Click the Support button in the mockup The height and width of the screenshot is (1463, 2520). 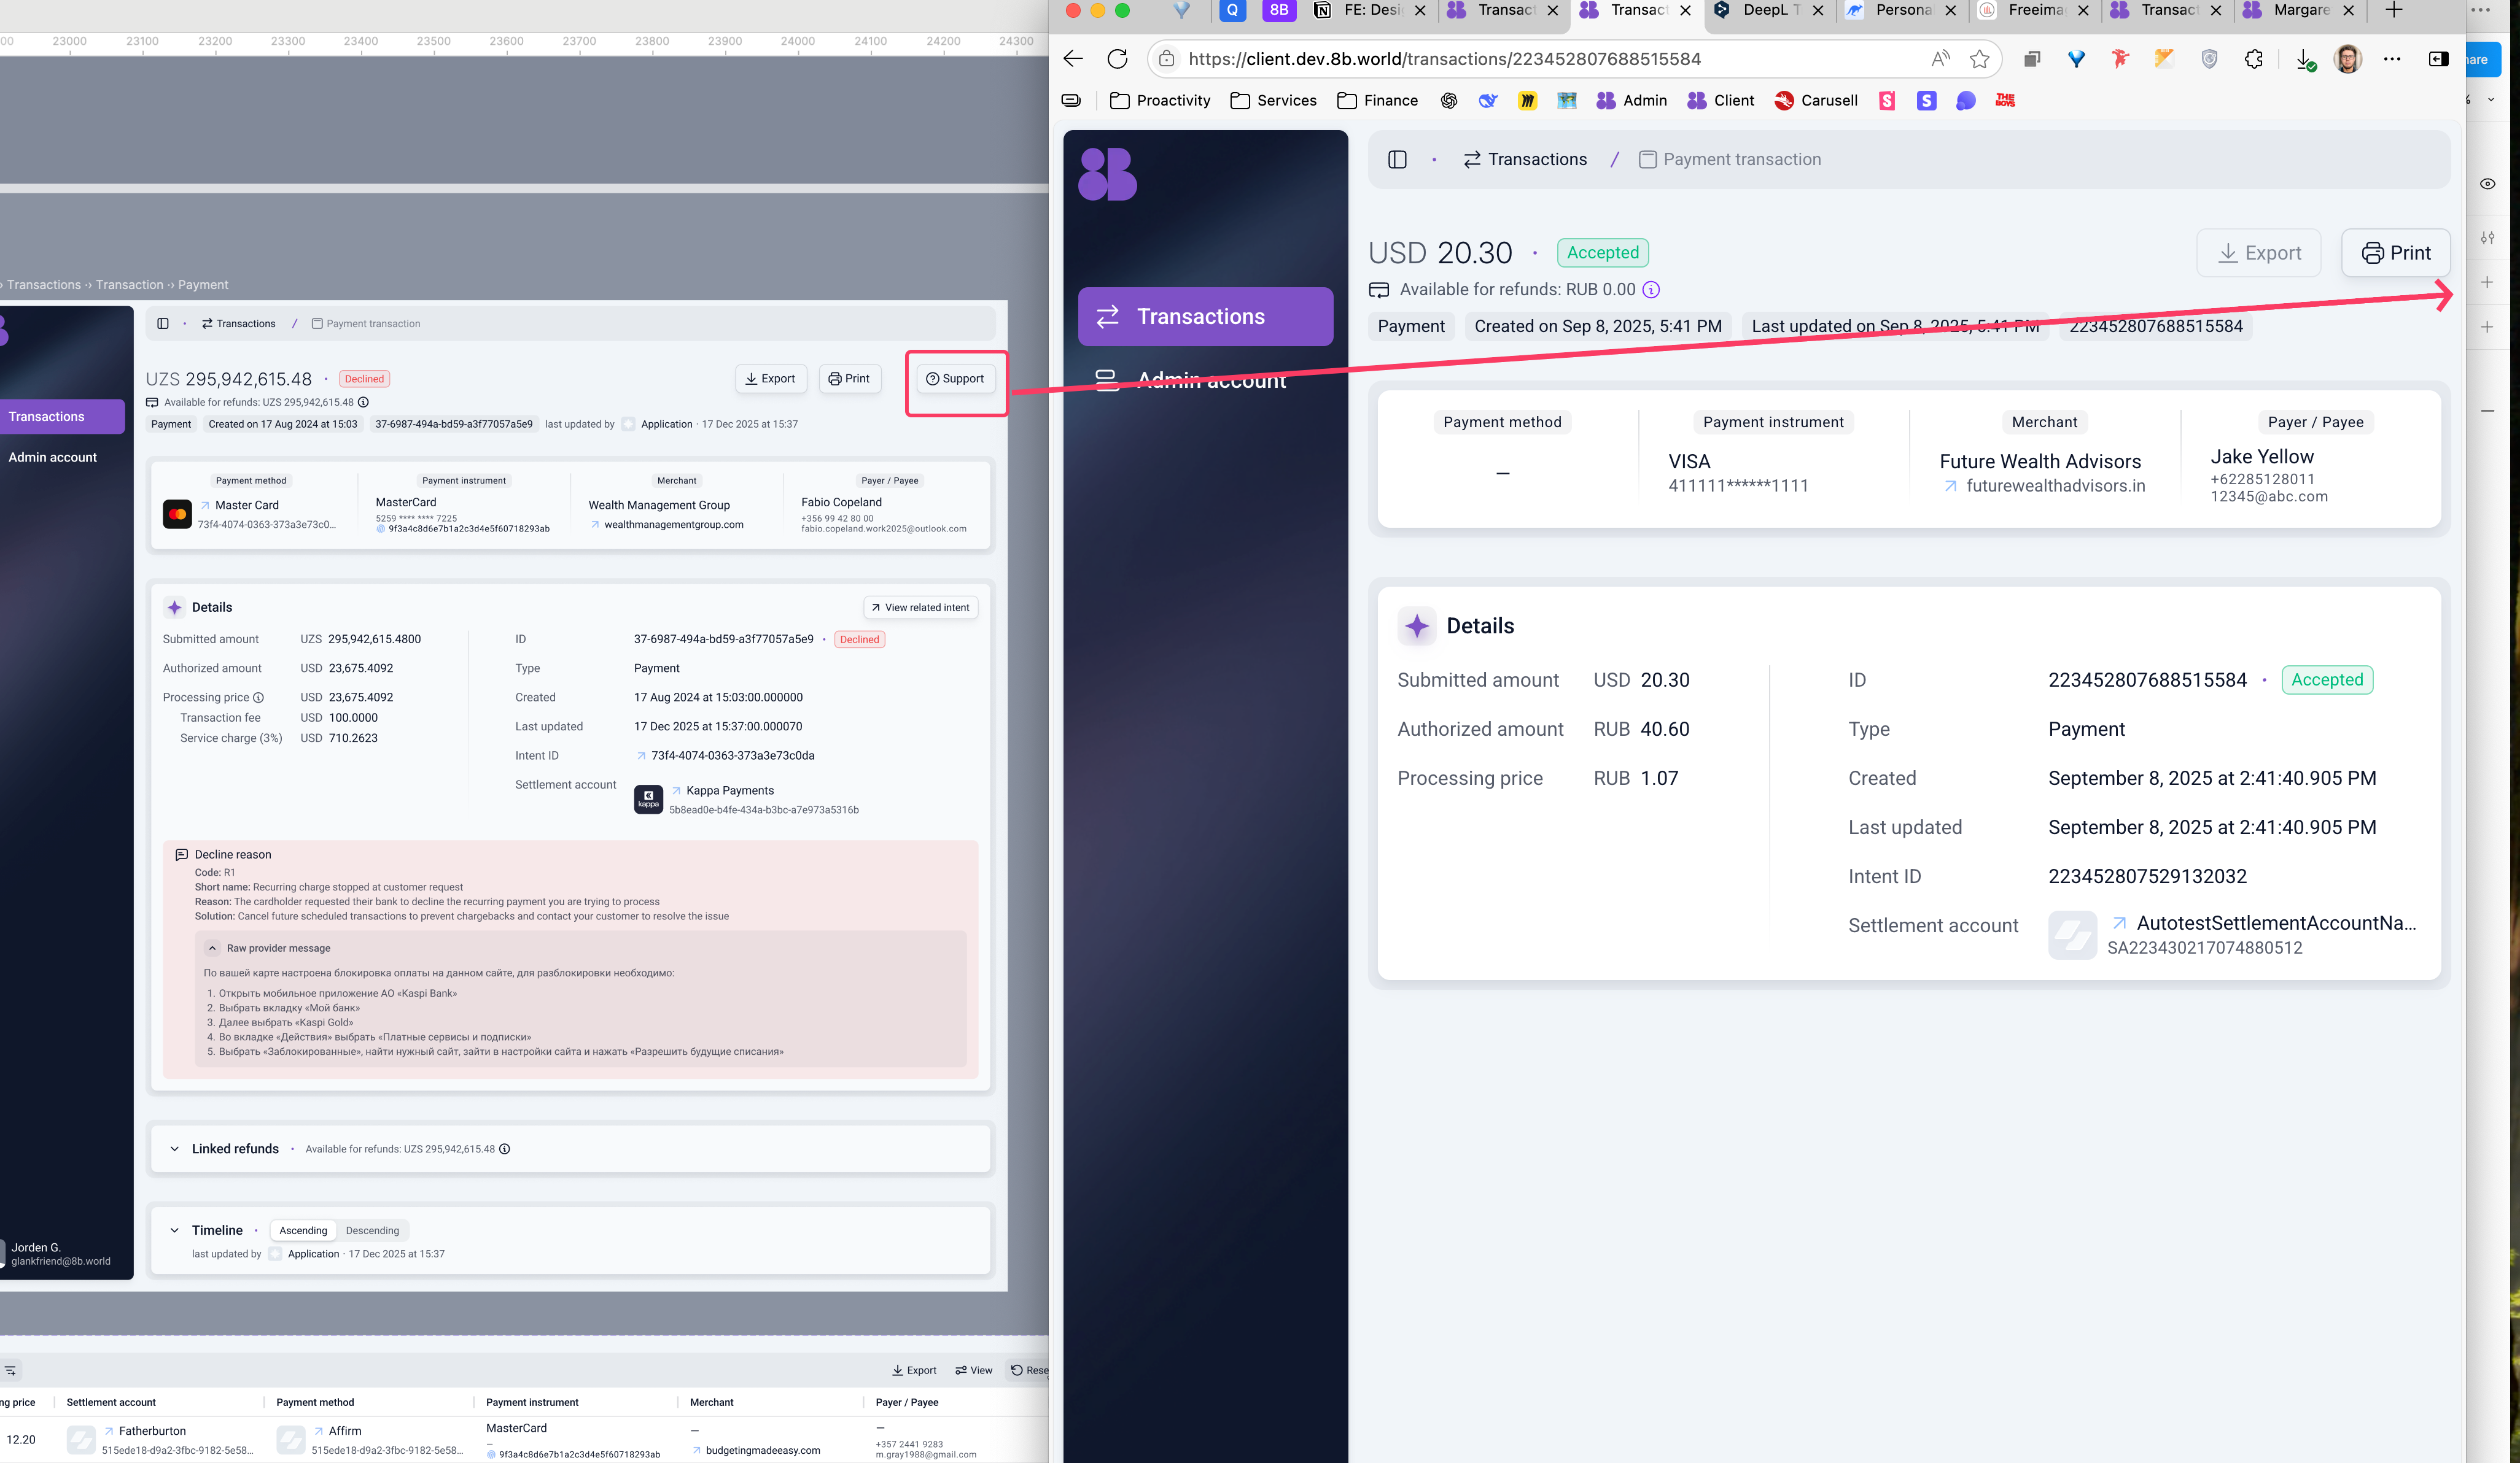pyautogui.click(x=955, y=379)
